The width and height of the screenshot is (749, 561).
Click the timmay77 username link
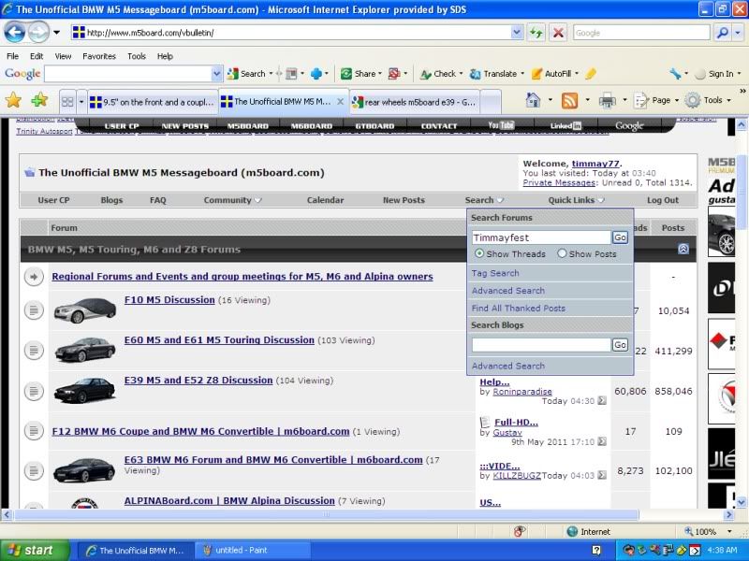(595, 164)
